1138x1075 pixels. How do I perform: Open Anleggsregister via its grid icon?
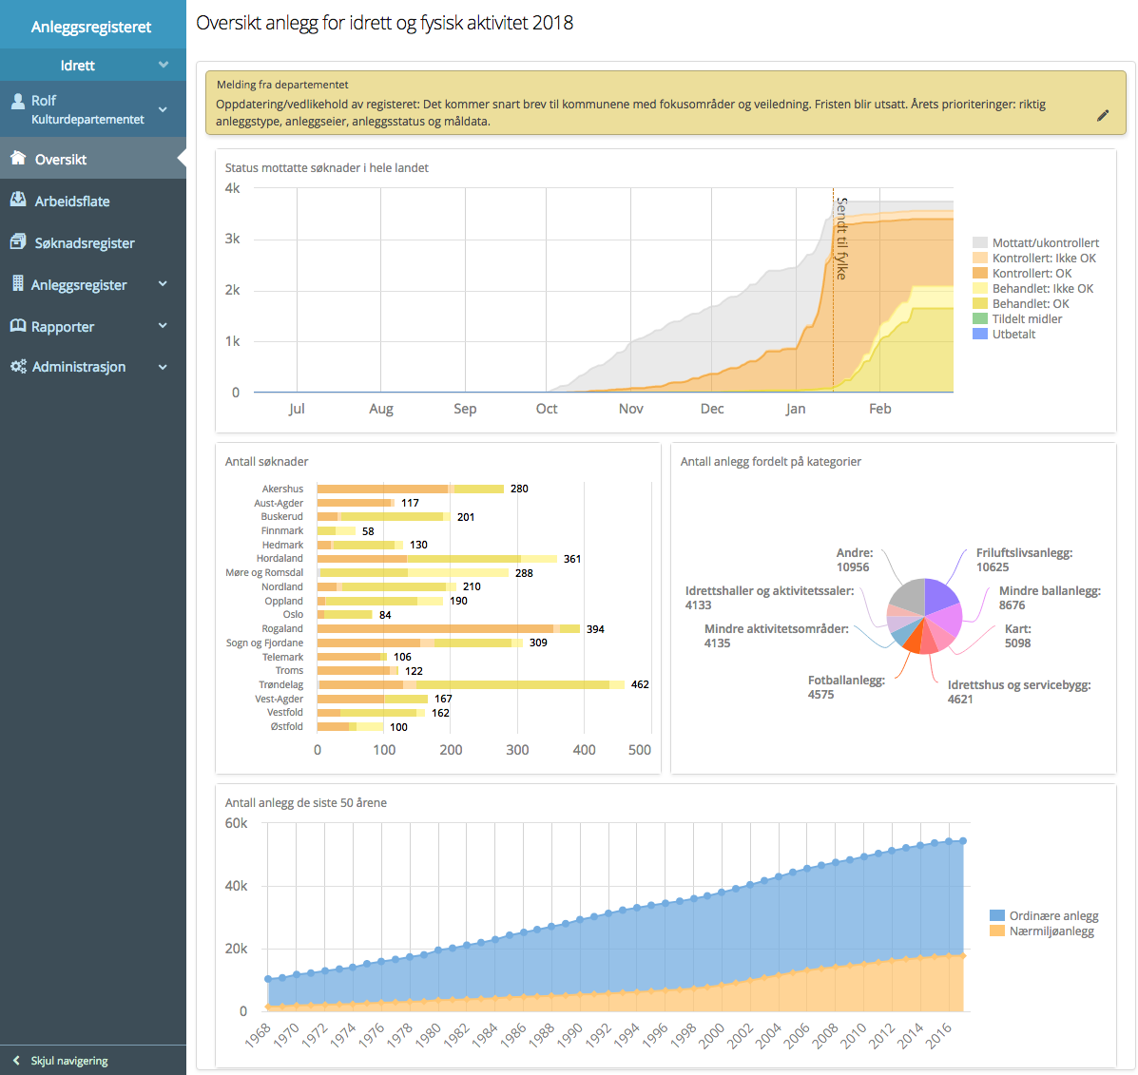[x=18, y=284]
